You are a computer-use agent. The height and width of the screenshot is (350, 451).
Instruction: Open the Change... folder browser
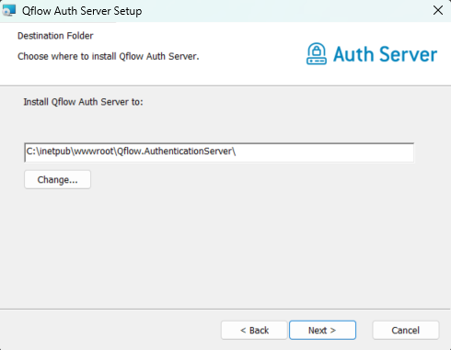tap(57, 179)
